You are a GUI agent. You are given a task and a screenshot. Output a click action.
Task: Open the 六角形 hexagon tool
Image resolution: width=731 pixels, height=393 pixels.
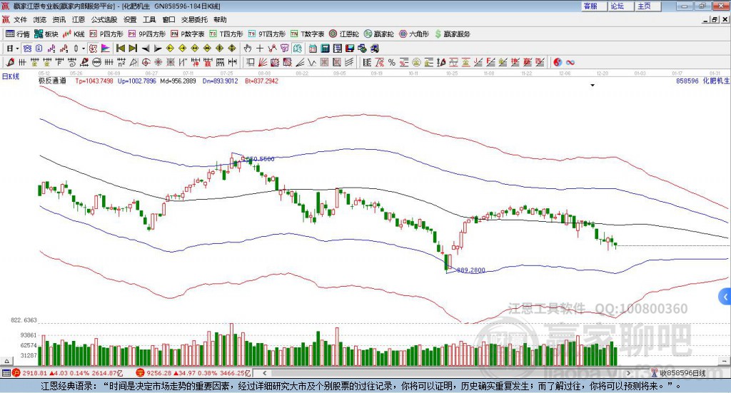tap(414, 34)
